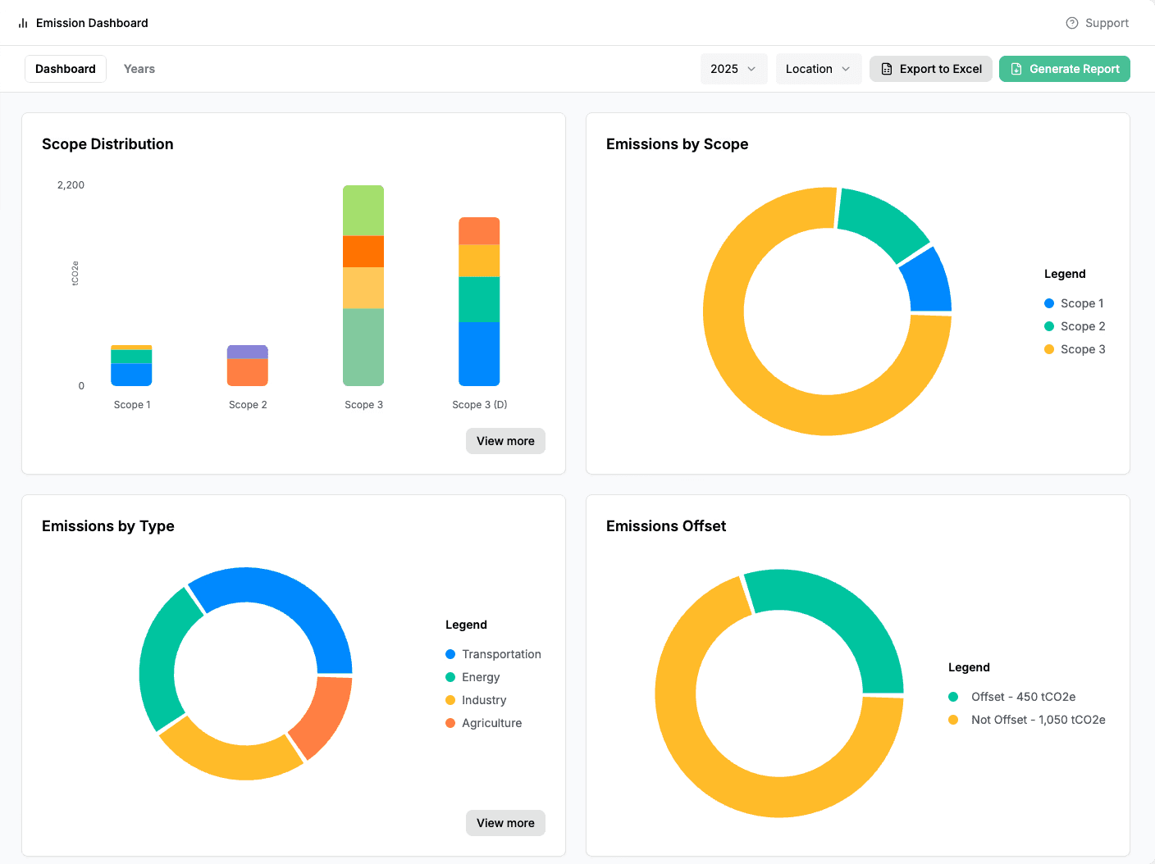Click the Scope 3 legend label
The height and width of the screenshot is (864, 1155).
coord(1083,349)
